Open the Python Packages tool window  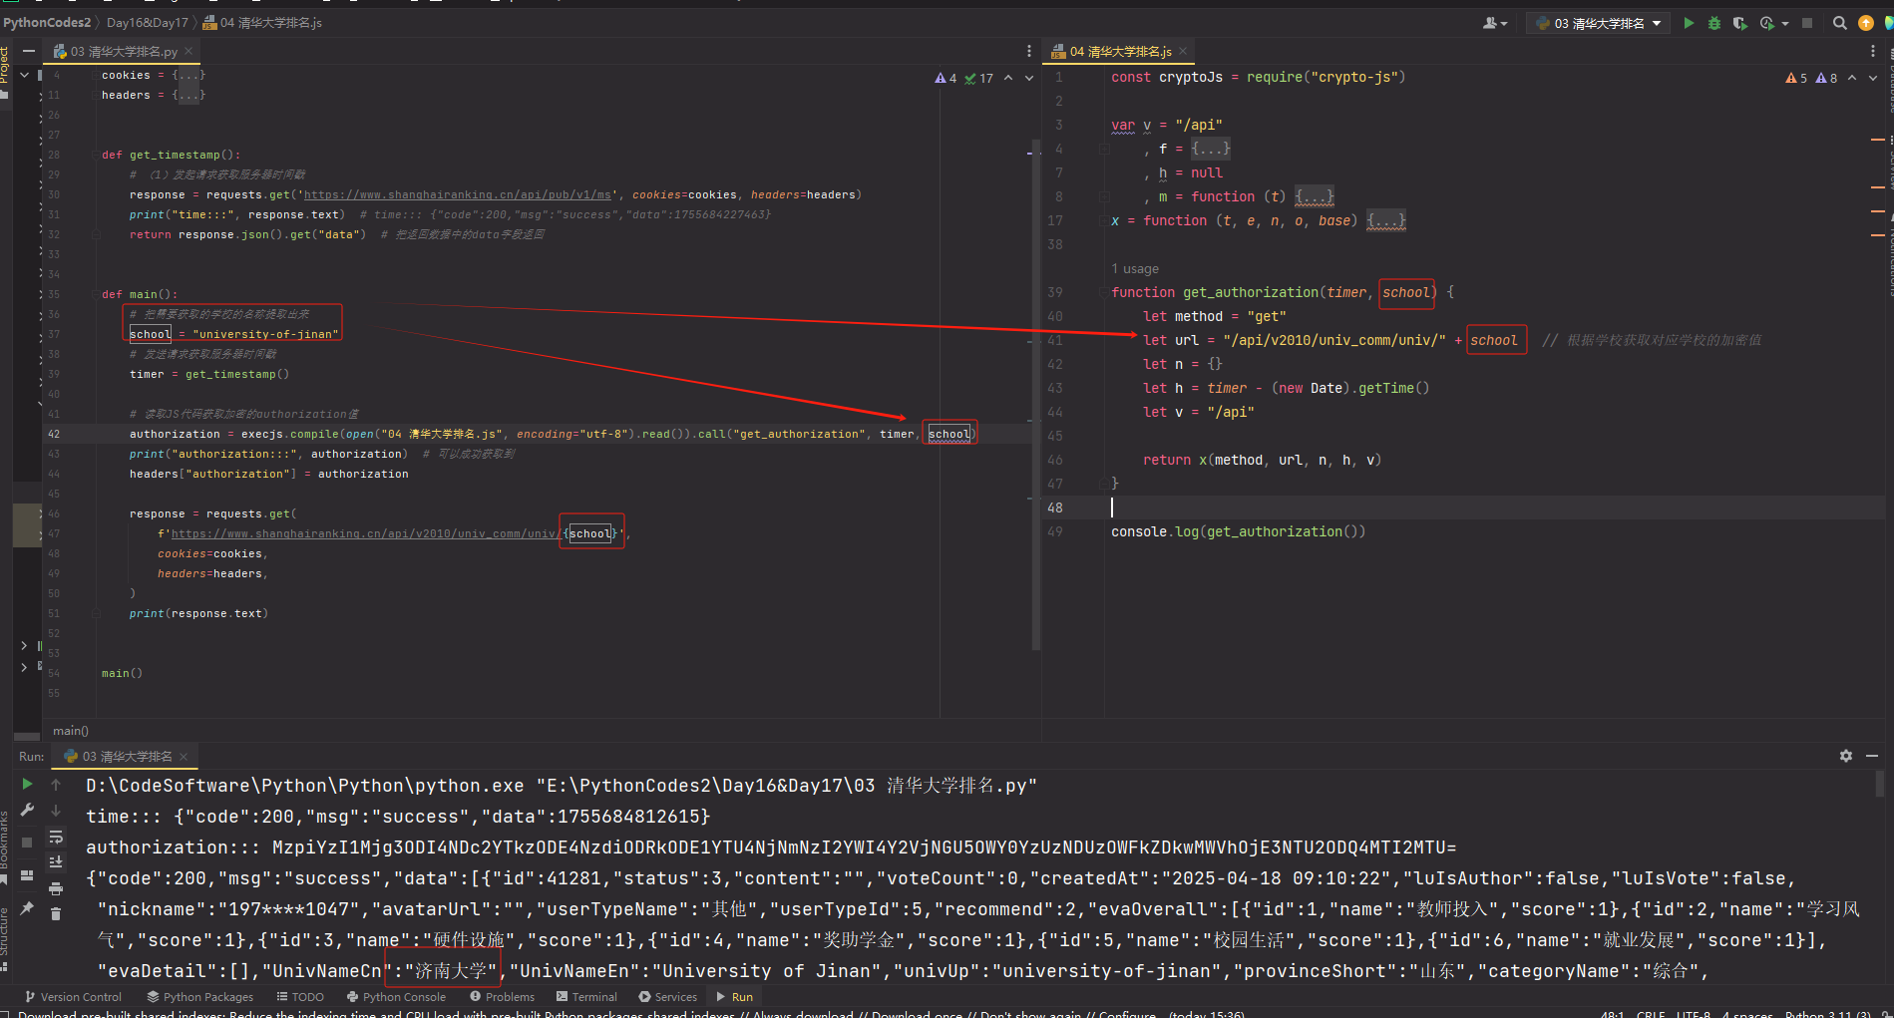click(x=199, y=996)
